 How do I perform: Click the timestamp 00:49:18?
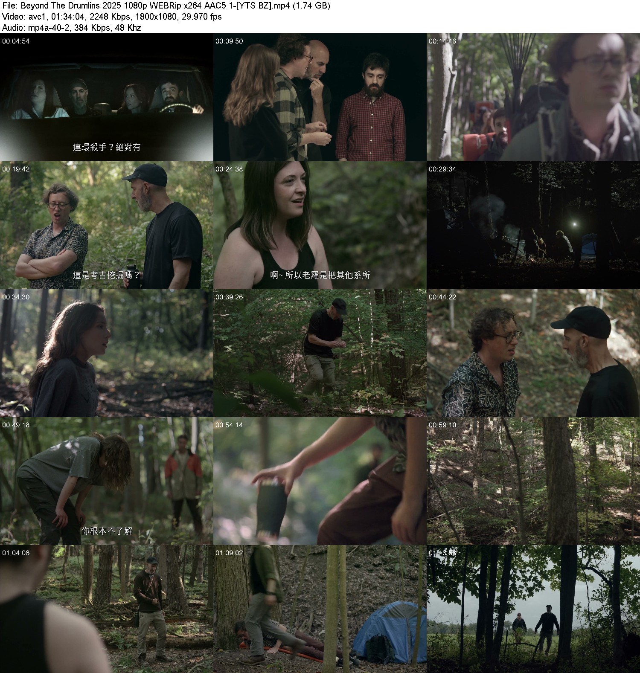16,425
